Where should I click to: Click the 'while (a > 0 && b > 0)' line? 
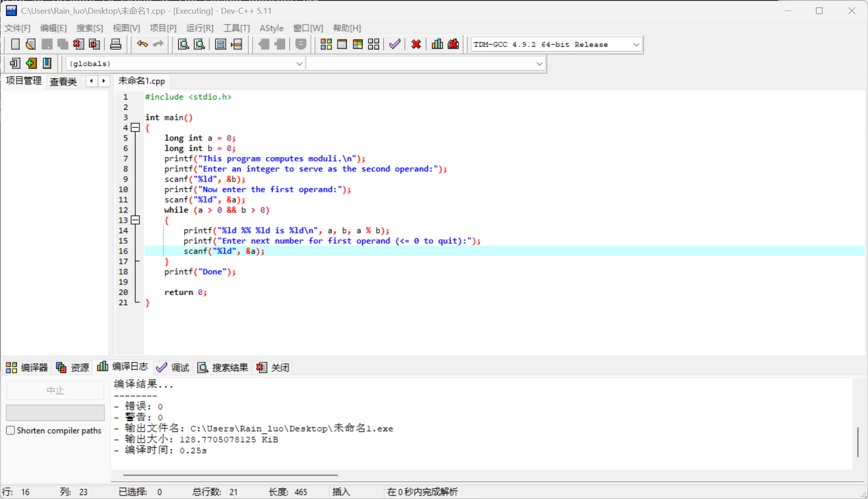(x=217, y=210)
